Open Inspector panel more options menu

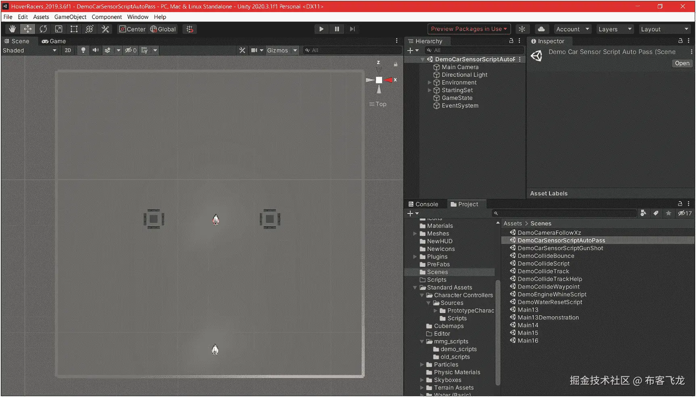tap(689, 41)
